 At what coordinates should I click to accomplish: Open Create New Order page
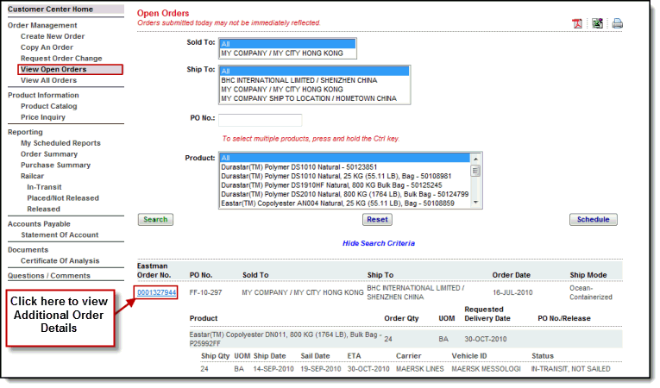pyautogui.click(x=53, y=36)
